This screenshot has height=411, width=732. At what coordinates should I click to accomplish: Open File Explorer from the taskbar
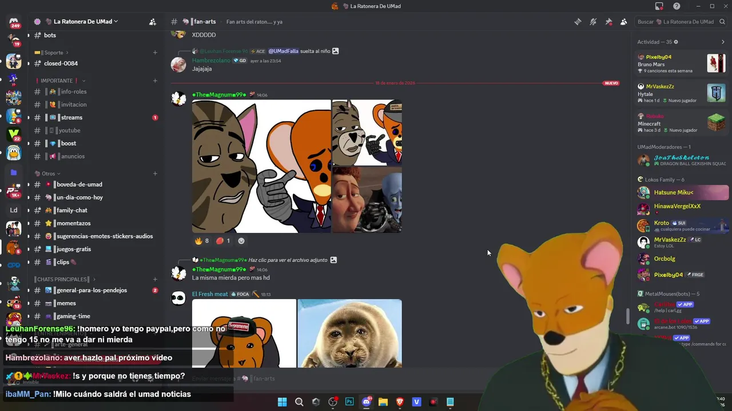tap(383, 402)
